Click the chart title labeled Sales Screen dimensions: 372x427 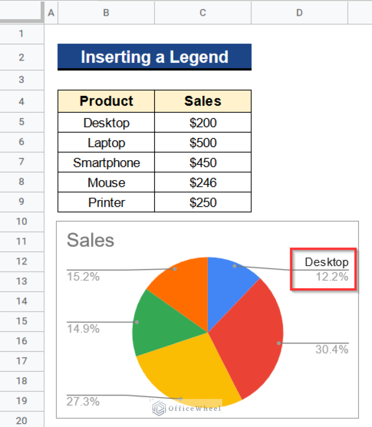(x=90, y=240)
